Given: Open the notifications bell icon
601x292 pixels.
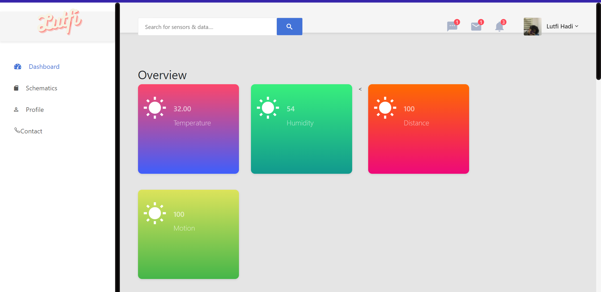Looking at the screenshot, I should [499, 27].
